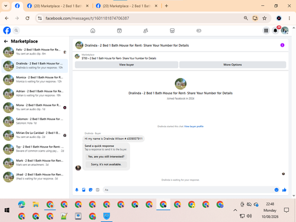296x222 pixels.
Task: Open Windows Start menu
Action: (x=7, y=210)
